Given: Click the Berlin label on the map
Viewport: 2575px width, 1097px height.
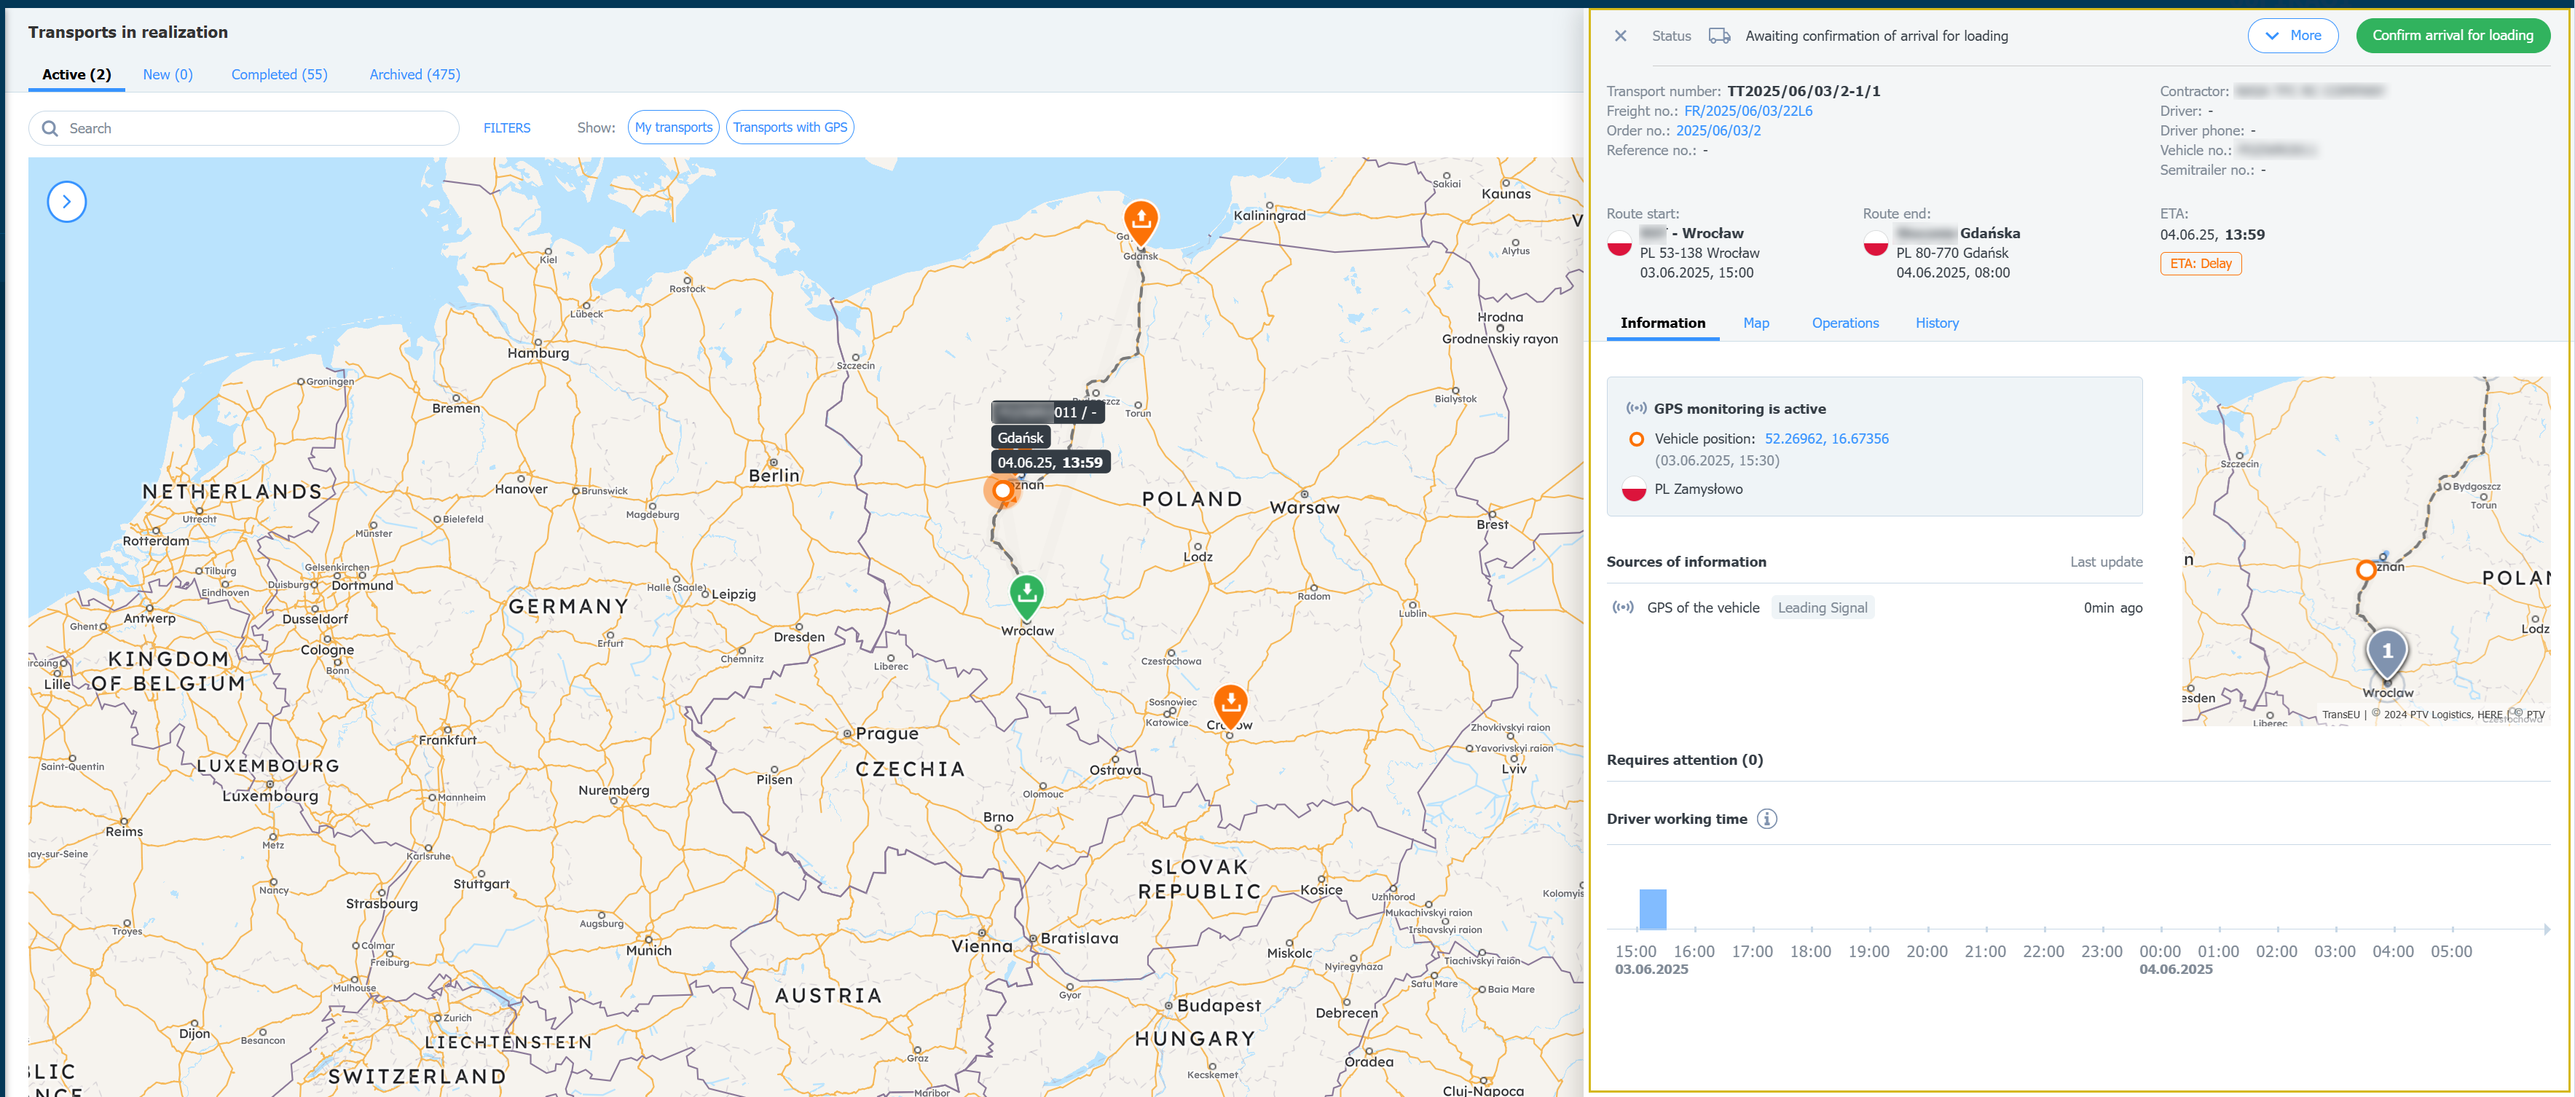Looking at the screenshot, I should point(774,476).
